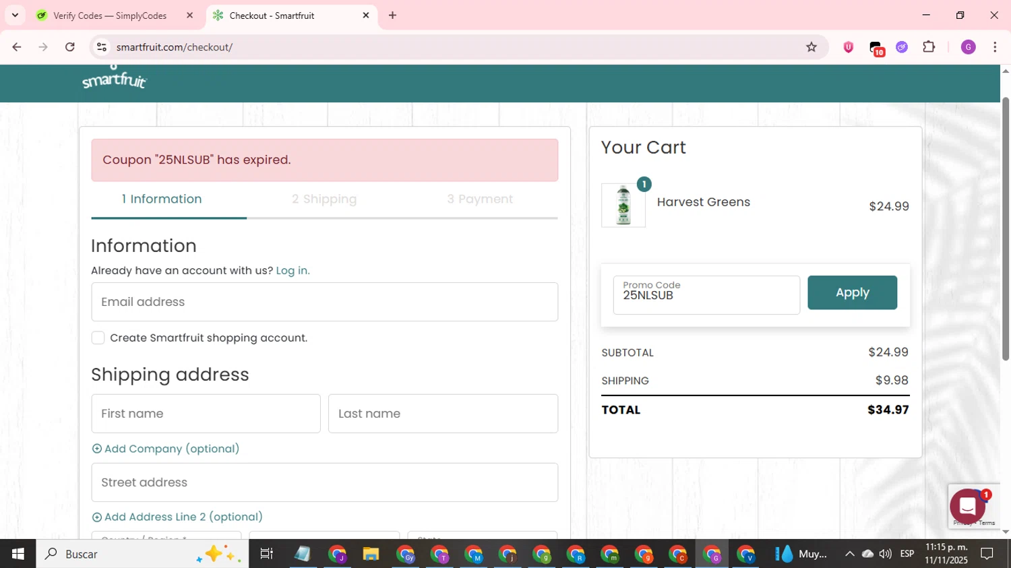1011x568 pixels.
Task: Show hidden system tray icons
Action: [x=849, y=554]
